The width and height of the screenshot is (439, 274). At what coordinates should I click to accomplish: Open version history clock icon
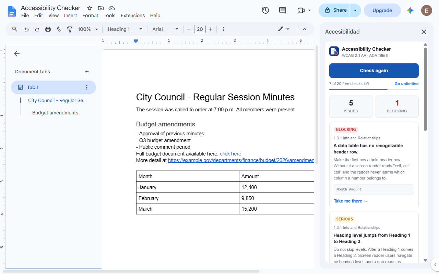click(265, 10)
